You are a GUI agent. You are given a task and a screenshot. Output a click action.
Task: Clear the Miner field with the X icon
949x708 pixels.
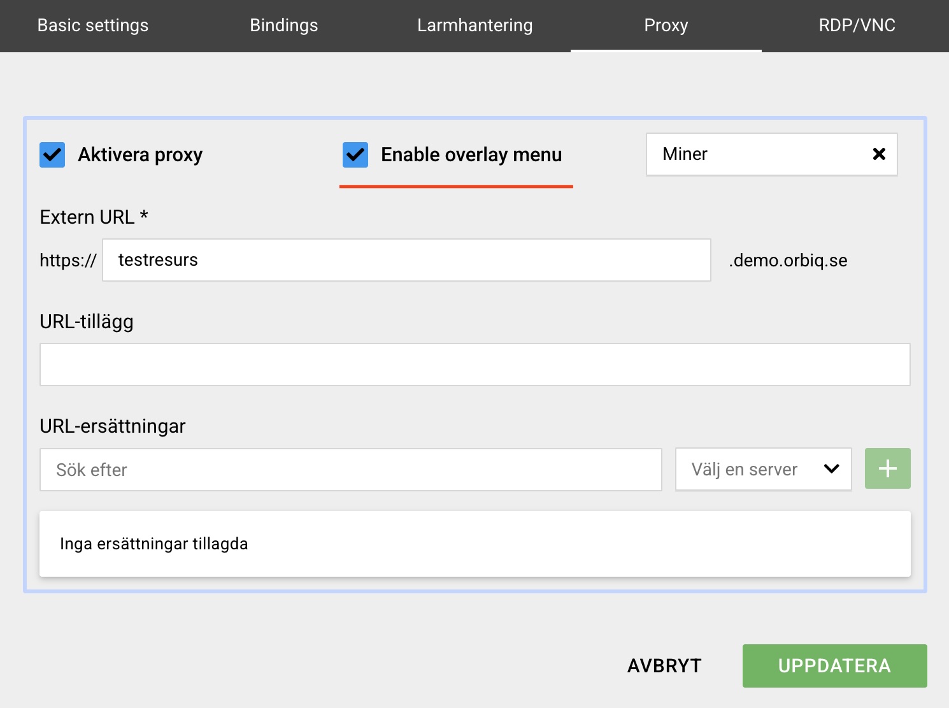click(x=879, y=154)
